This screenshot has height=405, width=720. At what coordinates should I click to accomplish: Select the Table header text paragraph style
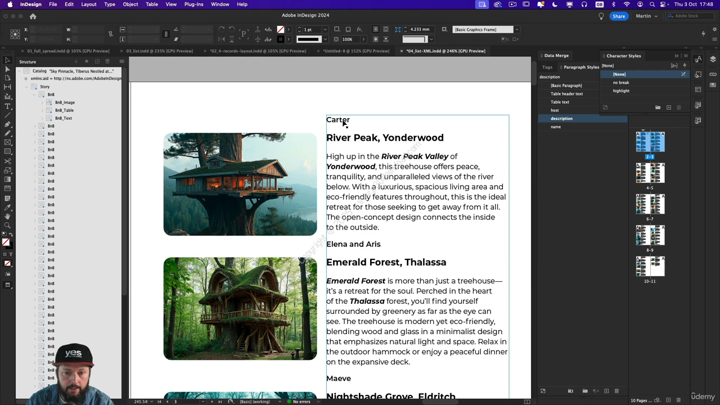point(566,94)
